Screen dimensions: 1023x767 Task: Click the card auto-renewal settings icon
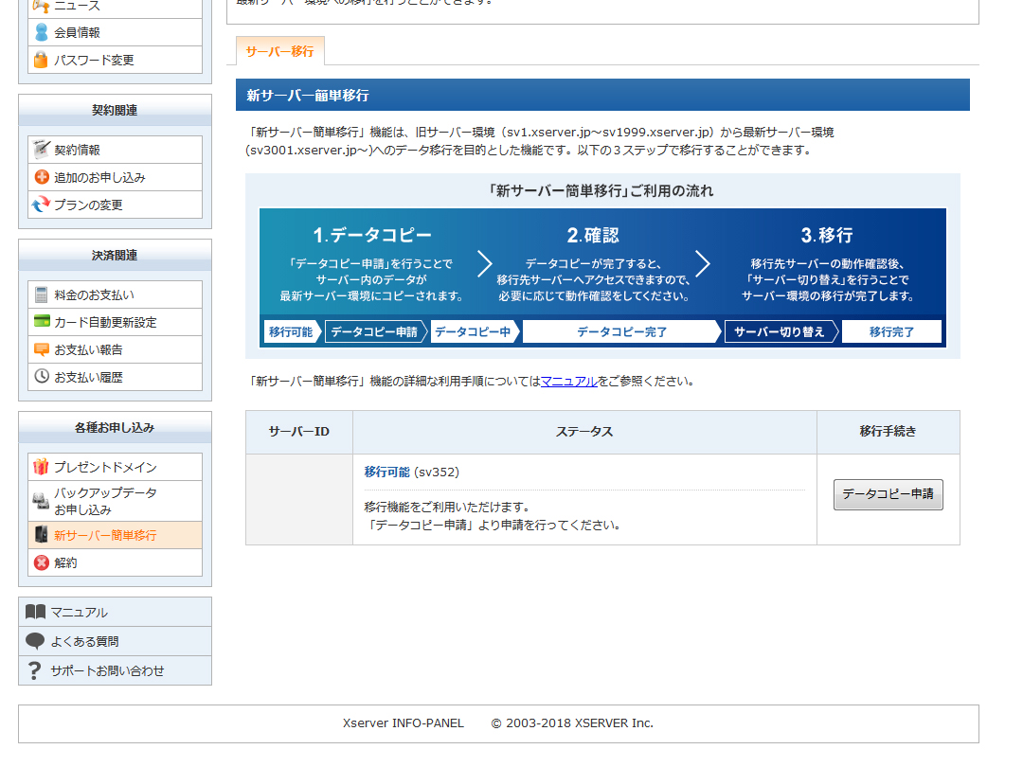[41, 322]
